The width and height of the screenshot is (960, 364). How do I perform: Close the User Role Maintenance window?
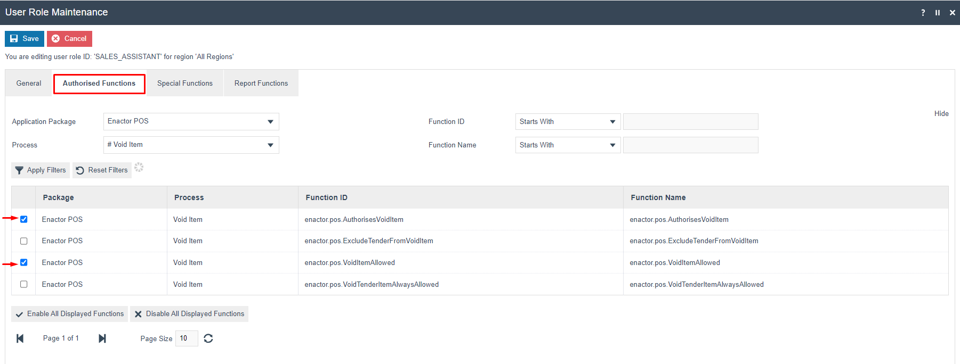[953, 13]
